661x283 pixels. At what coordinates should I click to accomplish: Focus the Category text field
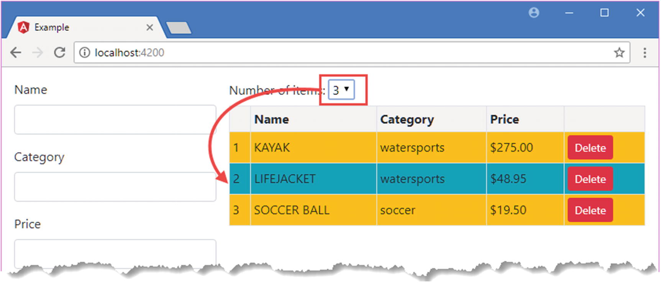pyautogui.click(x=115, y=187)
